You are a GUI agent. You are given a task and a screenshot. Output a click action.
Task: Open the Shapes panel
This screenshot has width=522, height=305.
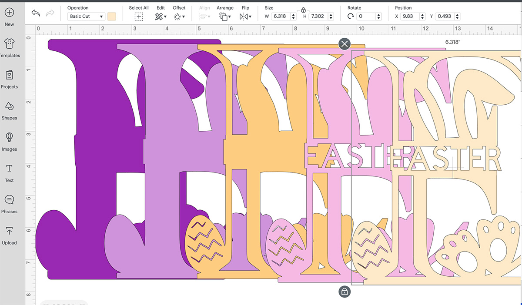[x=9, y=106]
